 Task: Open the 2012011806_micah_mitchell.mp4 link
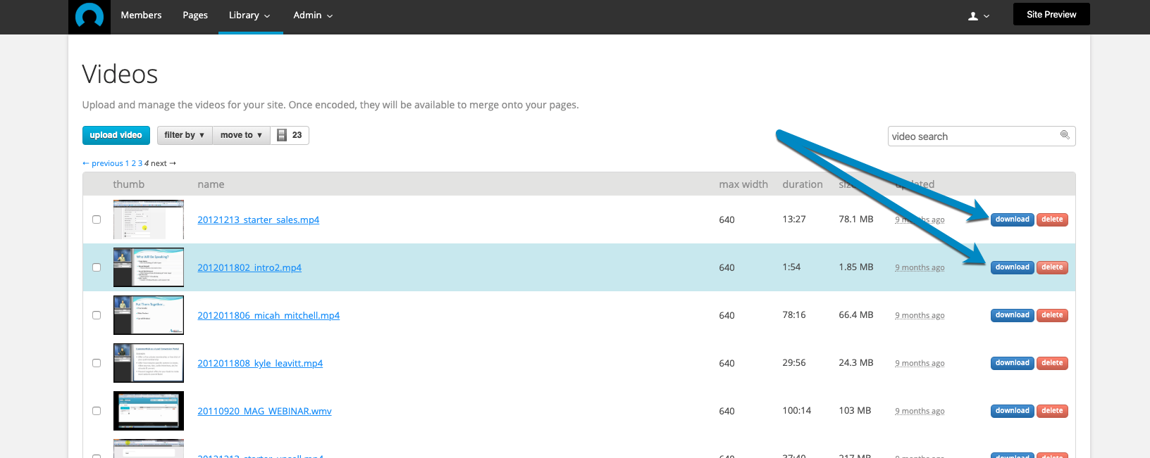tap(268, 315)
